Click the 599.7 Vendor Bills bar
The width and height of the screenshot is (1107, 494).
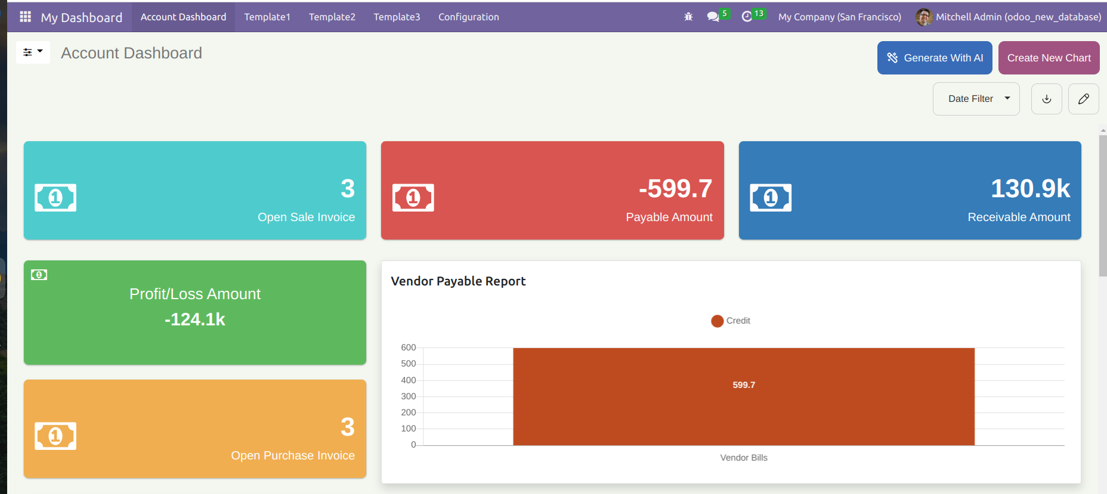point(743,396)
